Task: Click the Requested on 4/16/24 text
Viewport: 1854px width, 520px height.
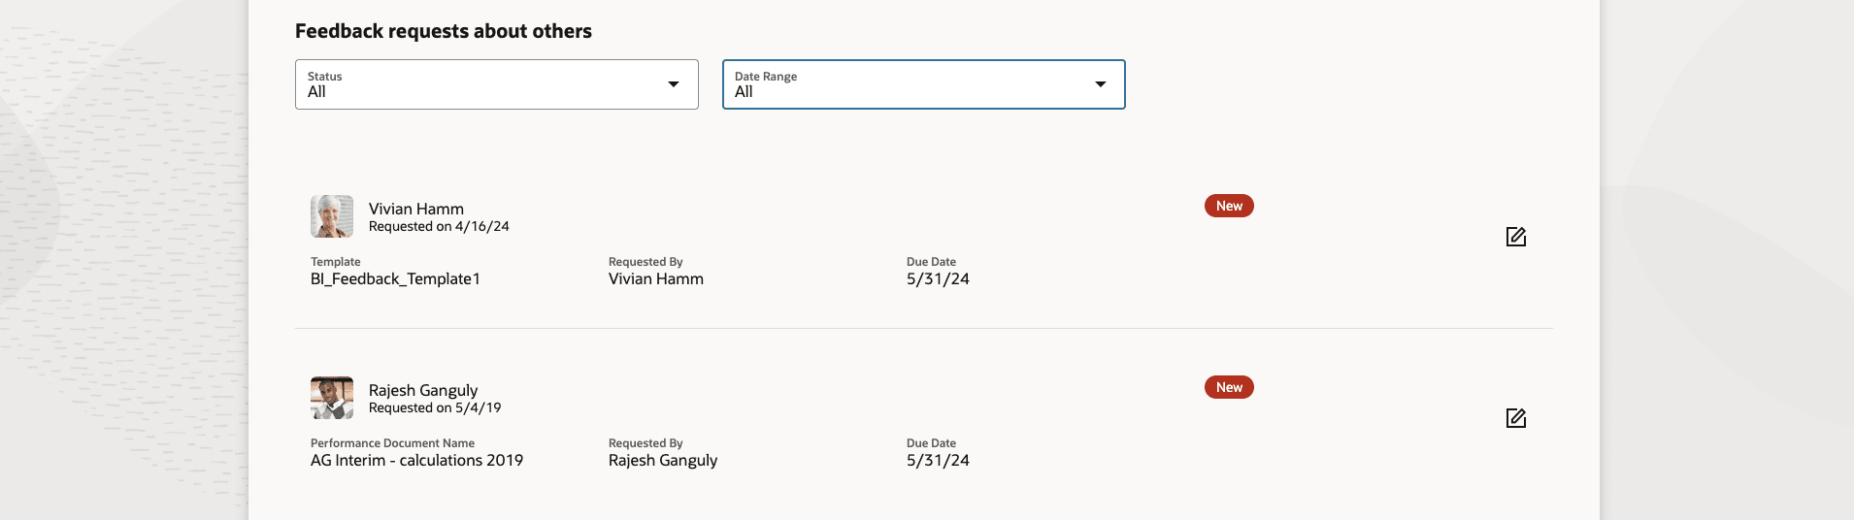Action: (x=439, y=227)
